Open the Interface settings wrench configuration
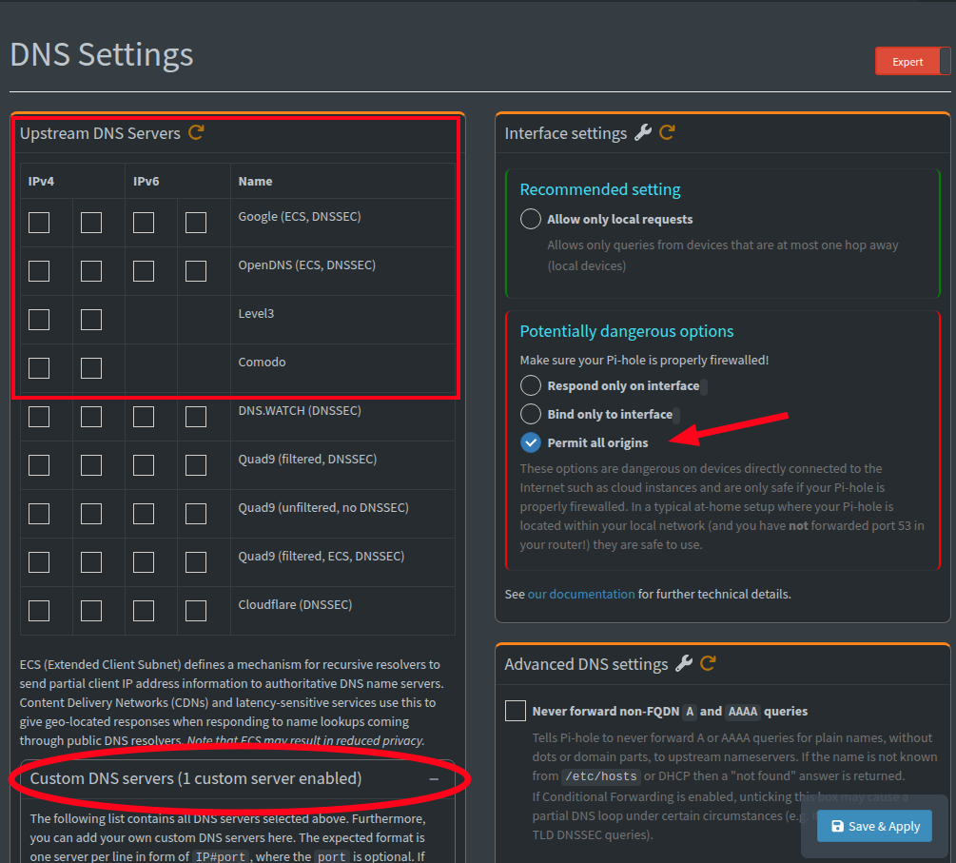The image size is (956, 863). point(644,132)
